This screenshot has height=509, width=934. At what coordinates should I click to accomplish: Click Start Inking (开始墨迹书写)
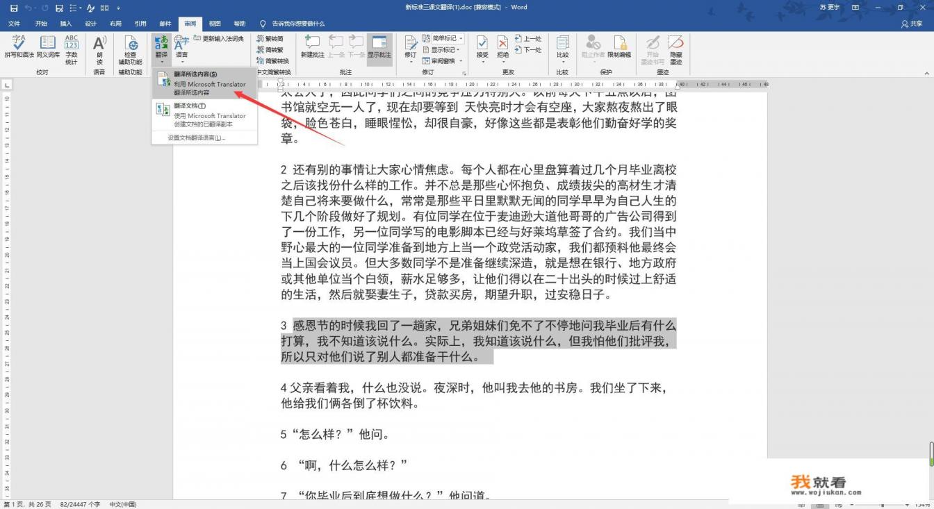point(653,50)
